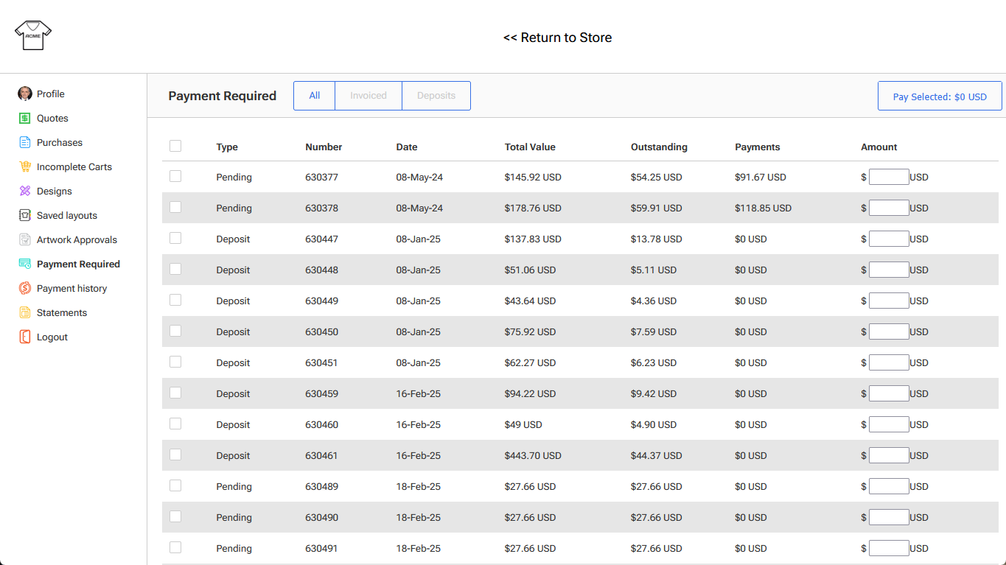The image size is (1006, 565).
Task: Open the Saved layouts icon
Action: pos(25,215)
